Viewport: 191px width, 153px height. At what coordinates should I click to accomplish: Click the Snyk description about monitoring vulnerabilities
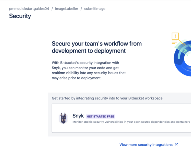pyautogui.click(x=131, y=122)
